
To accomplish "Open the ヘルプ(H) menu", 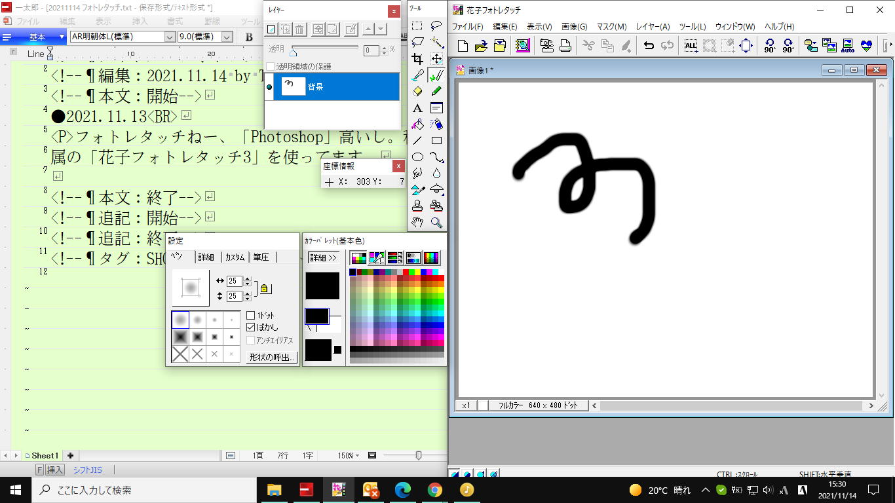I will [x=780, y=27].
